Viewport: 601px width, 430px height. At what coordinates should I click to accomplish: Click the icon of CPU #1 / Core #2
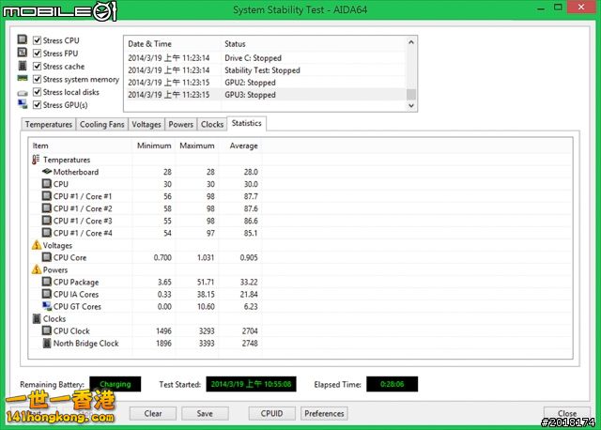pos(46,208)
